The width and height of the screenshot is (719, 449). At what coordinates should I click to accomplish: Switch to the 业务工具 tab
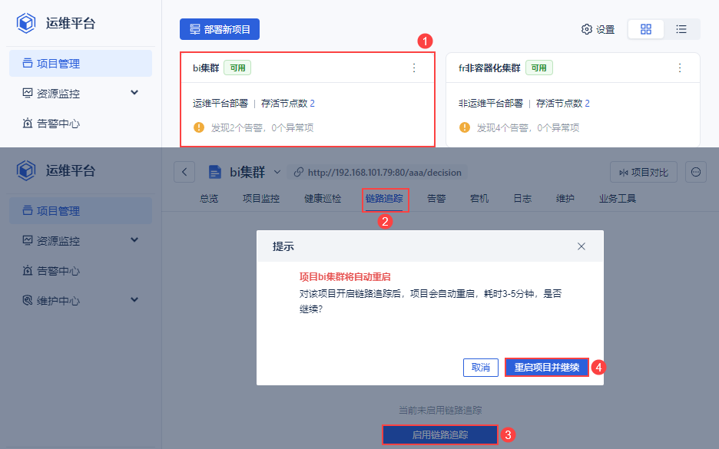617,198
